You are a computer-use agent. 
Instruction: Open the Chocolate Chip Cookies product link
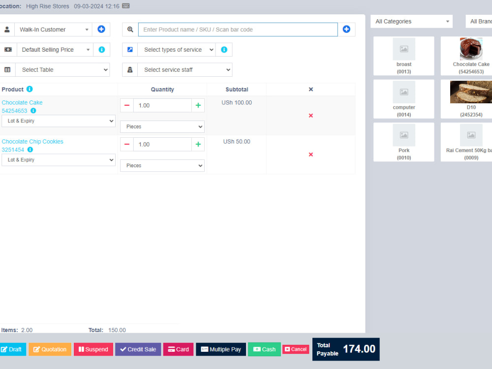[32, 141]
